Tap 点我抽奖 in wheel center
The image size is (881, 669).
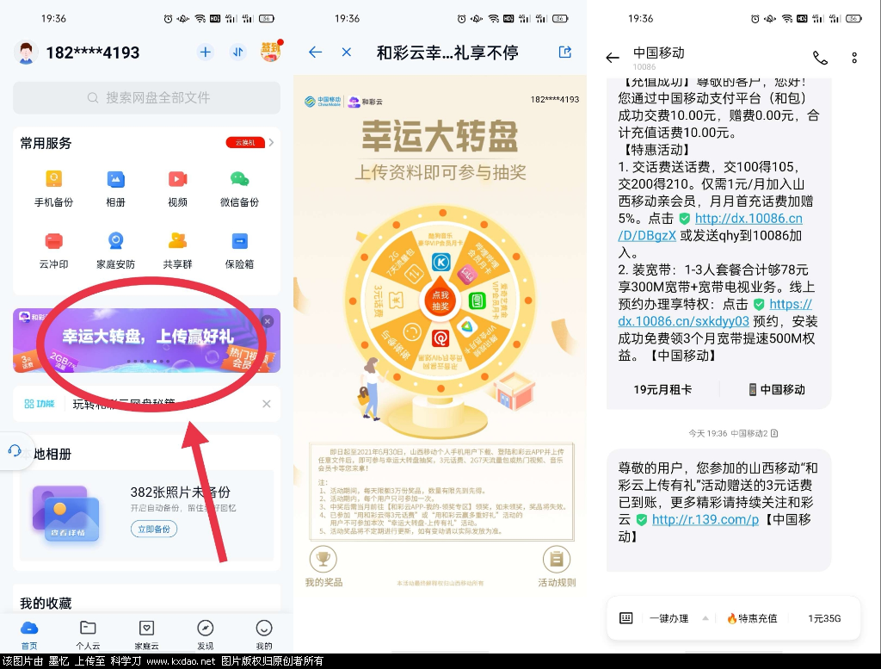pyautogui.click(x=440, y=300)
